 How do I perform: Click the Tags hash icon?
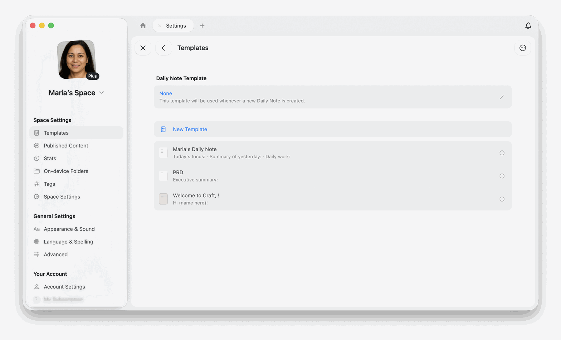click(x=36, y=184)
